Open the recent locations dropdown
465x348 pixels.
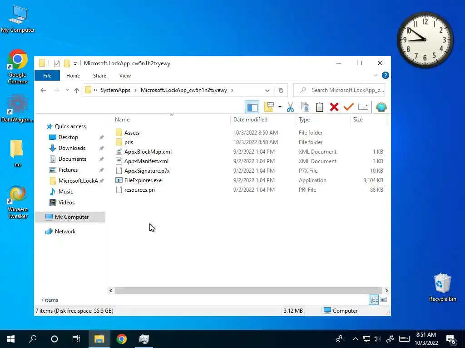pyautogui.click(x=67, y=90)
